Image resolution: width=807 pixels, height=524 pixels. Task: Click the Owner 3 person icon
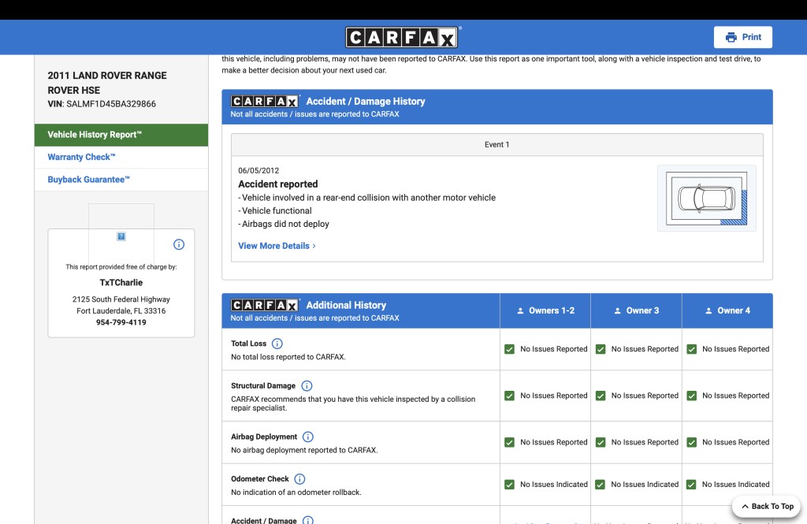tap(618, 310)
